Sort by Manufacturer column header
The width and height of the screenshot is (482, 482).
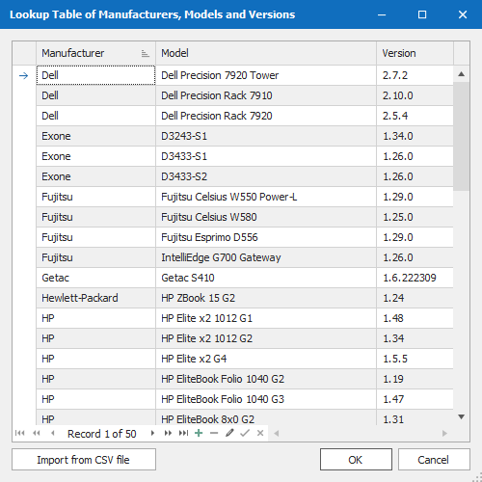[95, 53]
